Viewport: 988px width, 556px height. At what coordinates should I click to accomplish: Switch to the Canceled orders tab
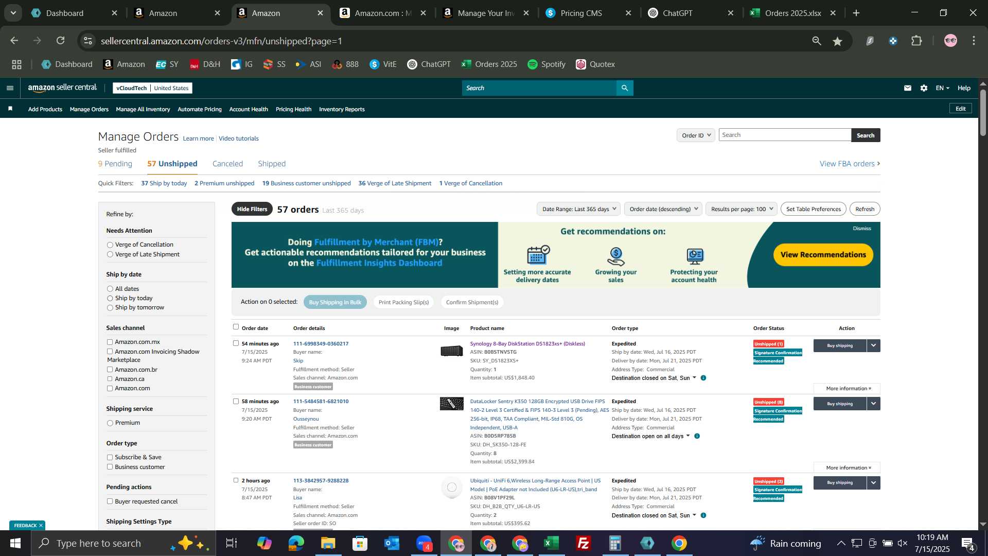point(227,164)
